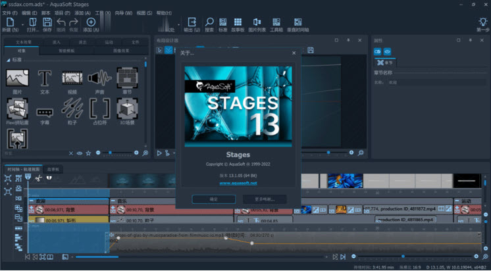Viewport: 491px width, 271px height.
Task: Click the 保存 (Save) toolbar icon
Action: click(x=46, y=22)
